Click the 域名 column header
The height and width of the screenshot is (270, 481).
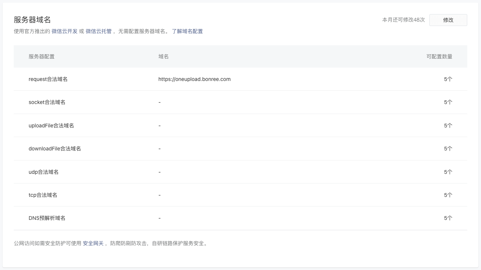pos(164,56)
